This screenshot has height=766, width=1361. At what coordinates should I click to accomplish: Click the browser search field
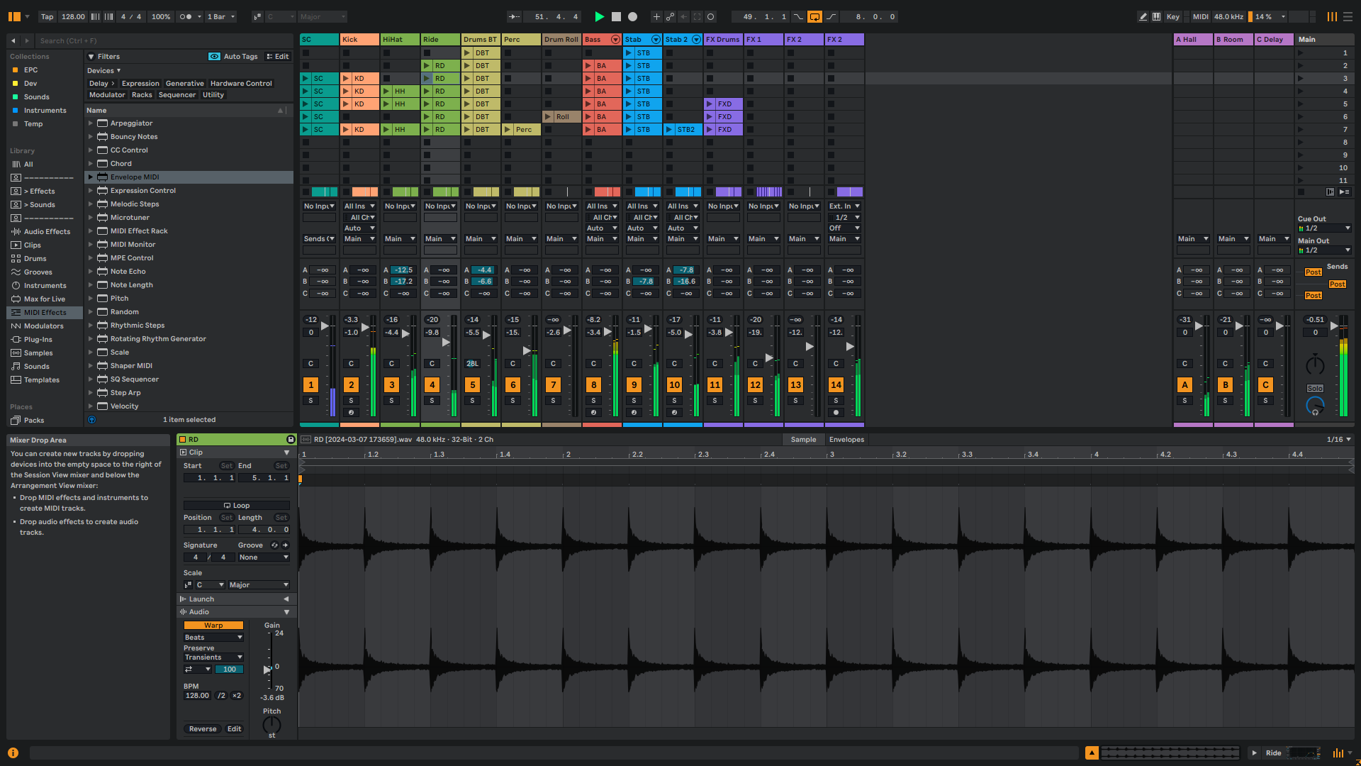pyautogui.click(x=163, y=41)
